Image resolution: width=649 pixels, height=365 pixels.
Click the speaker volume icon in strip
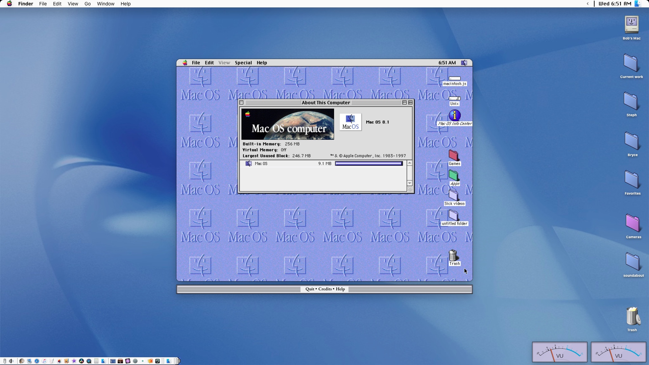click(x=11, y=361)
